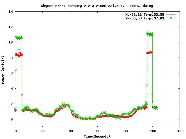Click y-axis tick label 4
Screen dimensions: 186x139
(x=12, y=89)
